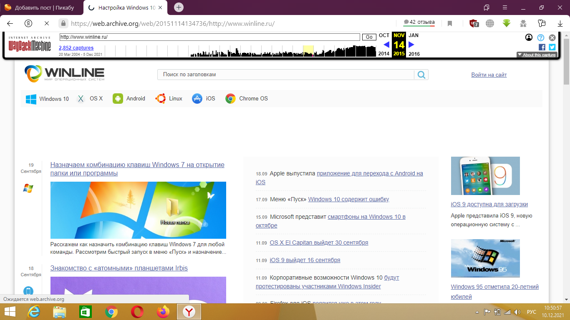Click the Windows 7 folder article image
Image resolution: width=570 pixels, height=320 pixels.
[x=138, y=210]
